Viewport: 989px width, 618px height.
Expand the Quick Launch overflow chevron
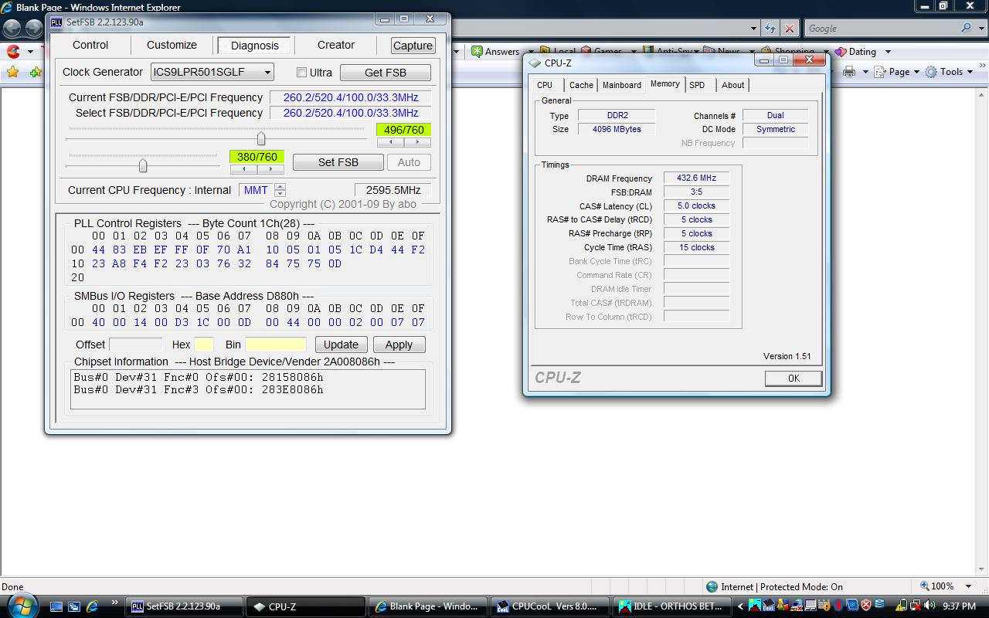115,603
